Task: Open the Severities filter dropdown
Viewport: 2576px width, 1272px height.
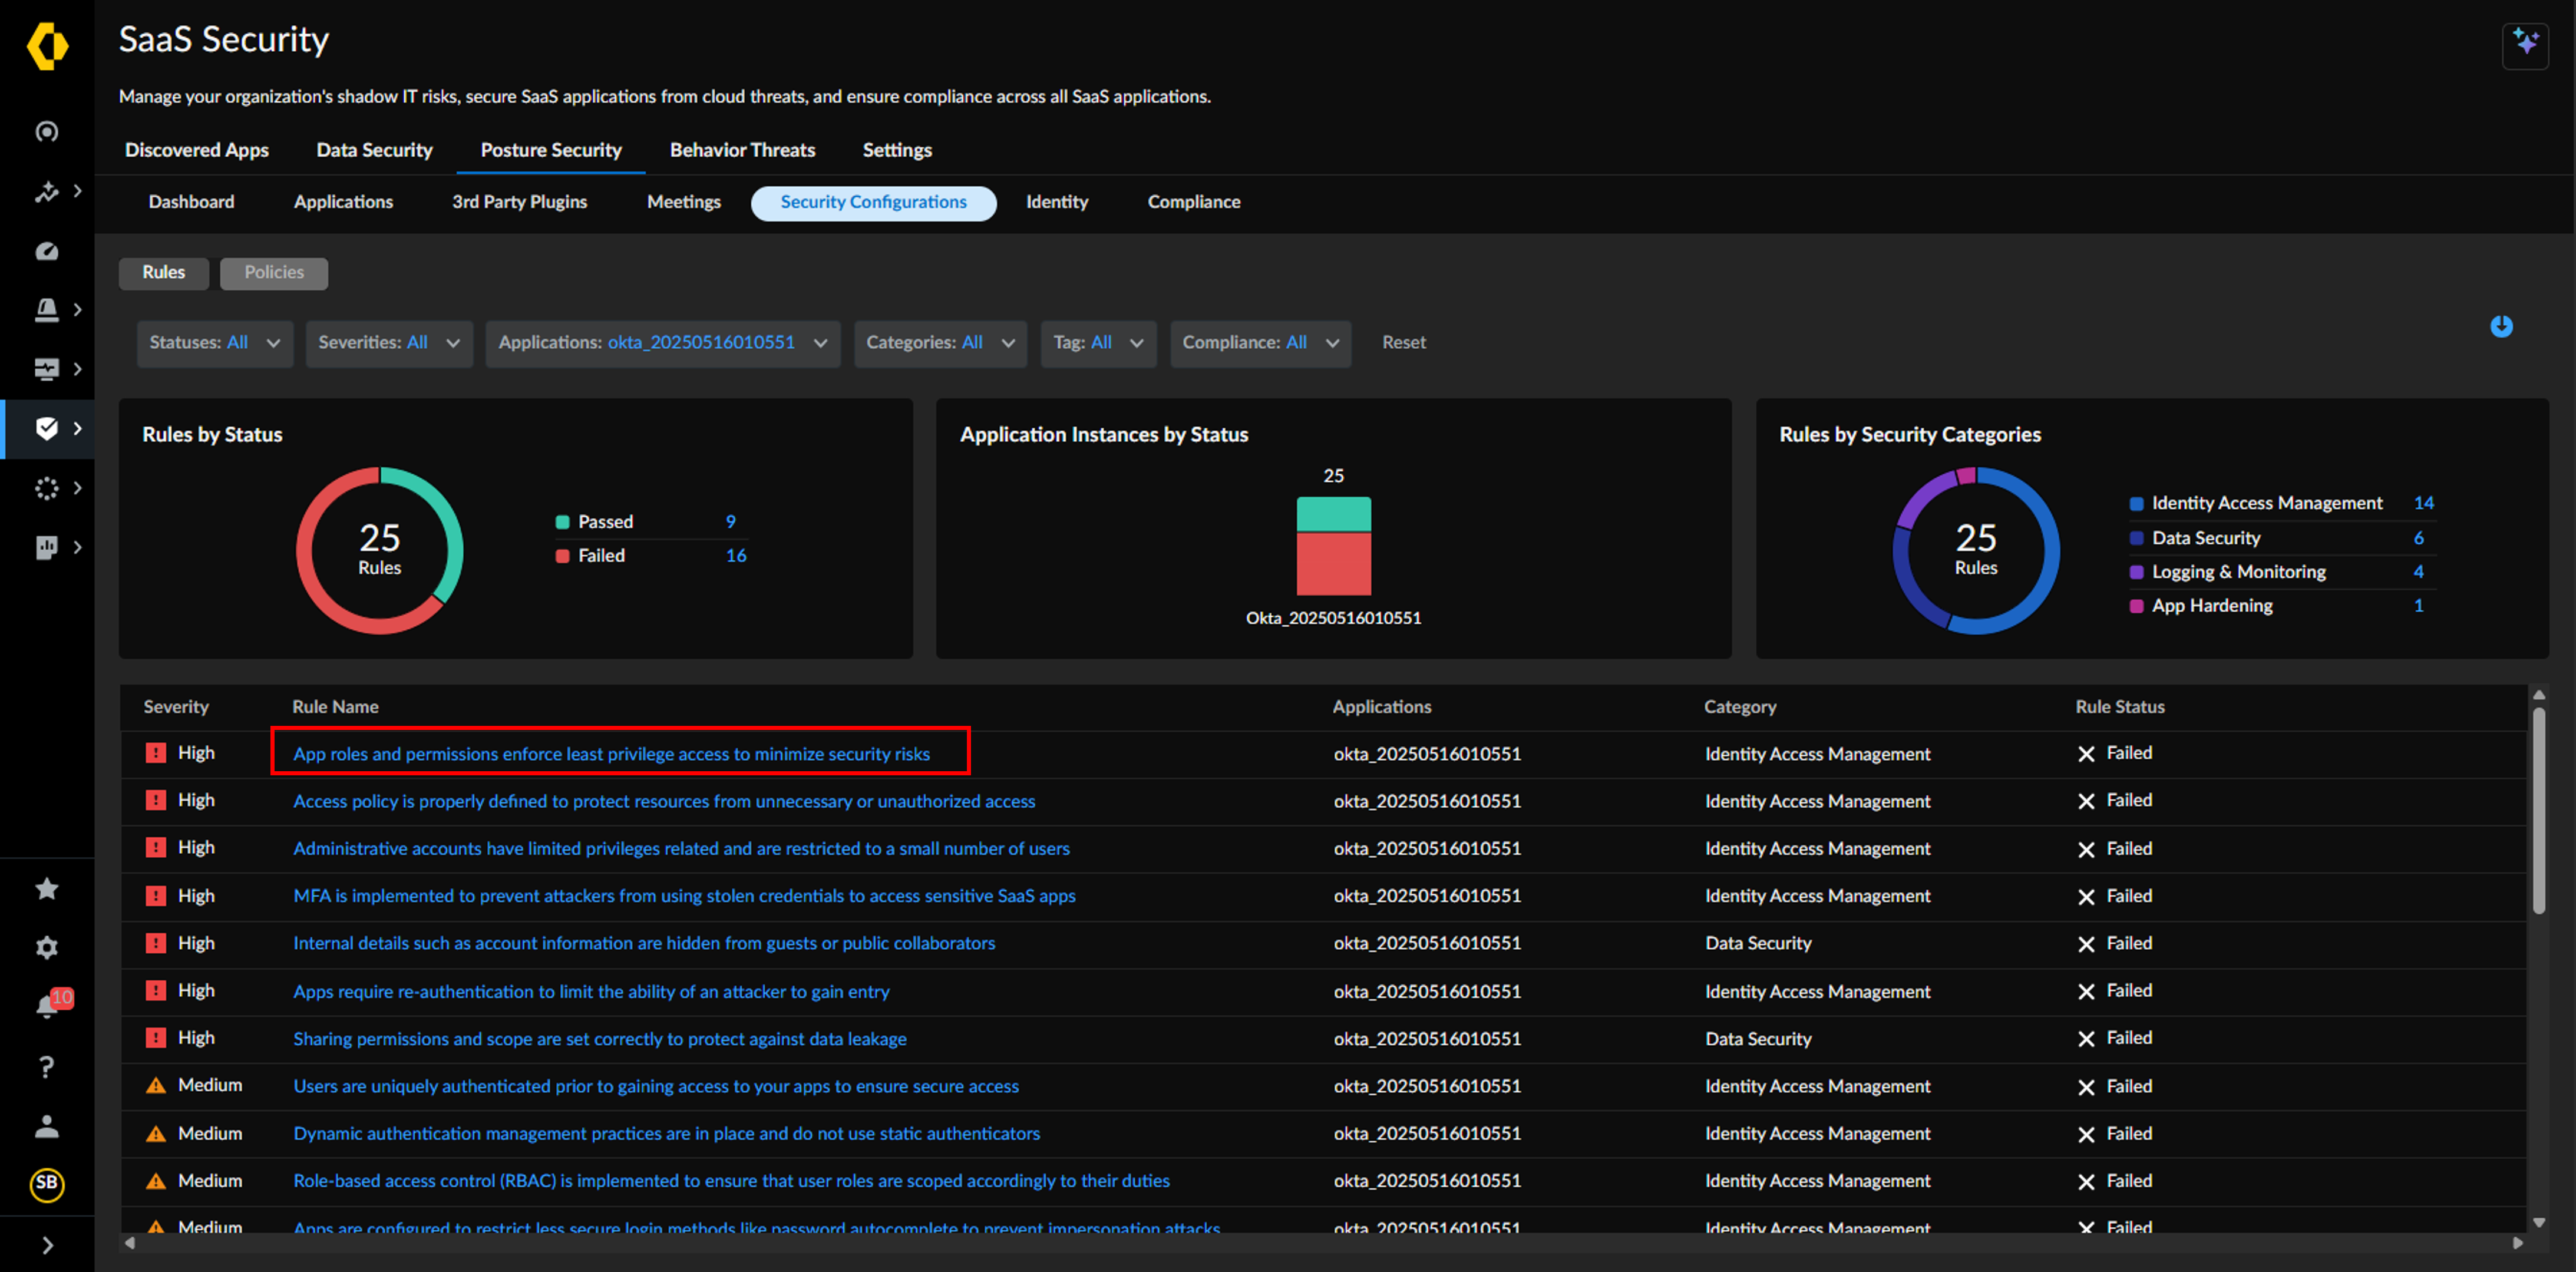Action: click(389, 343)
